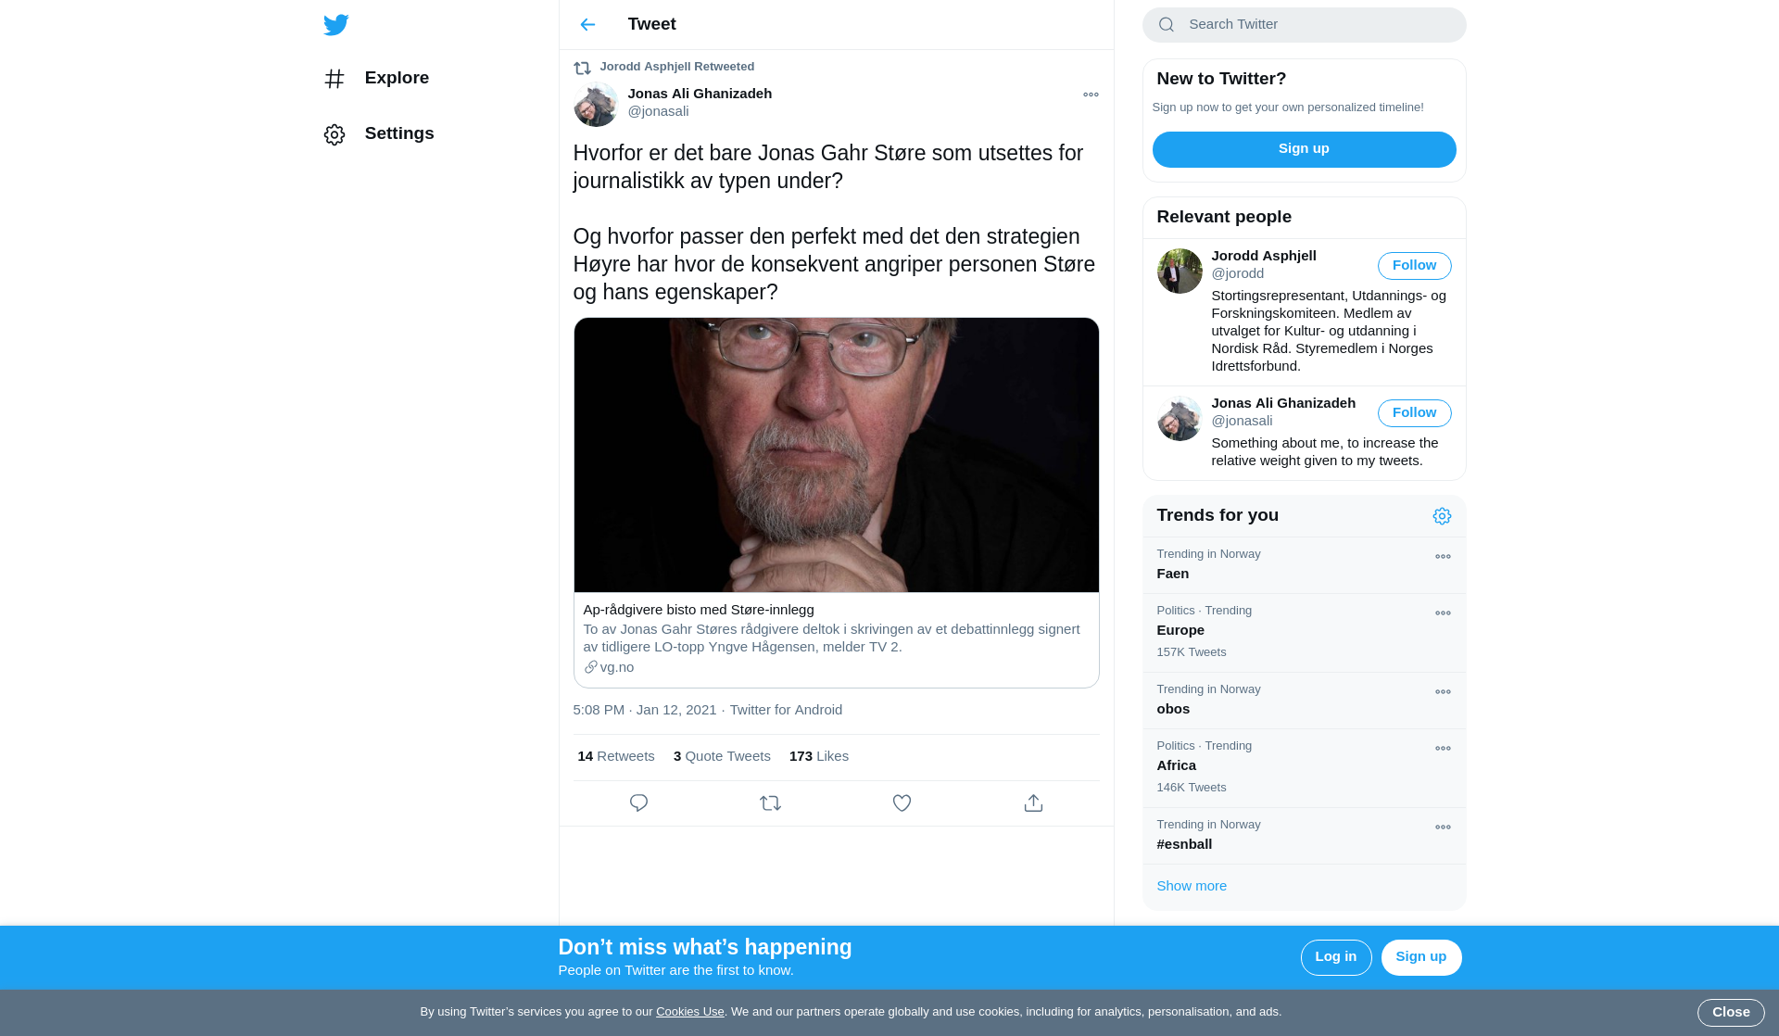The width and height of the screenshot is (1779, 1036).
Task: Open the 'Europe' trend
Action: 1304,633
